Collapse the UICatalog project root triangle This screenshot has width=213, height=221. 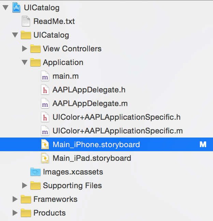click(5, 8)
